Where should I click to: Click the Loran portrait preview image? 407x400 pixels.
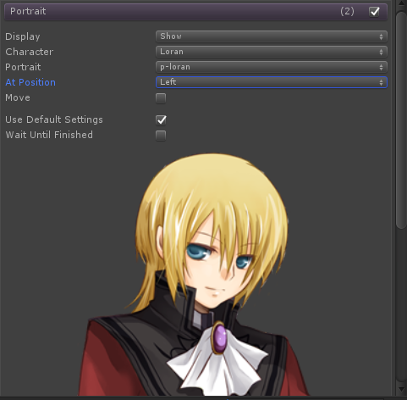[x=195, y=275]
